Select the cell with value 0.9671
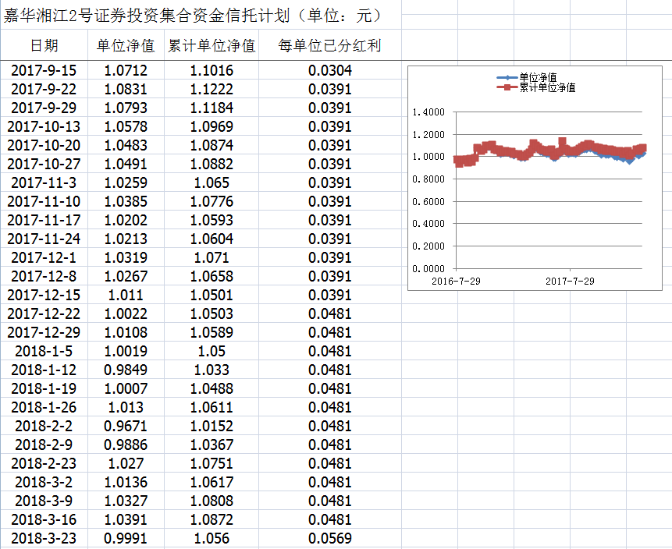 pyautogui.click(x=126, y=427)
